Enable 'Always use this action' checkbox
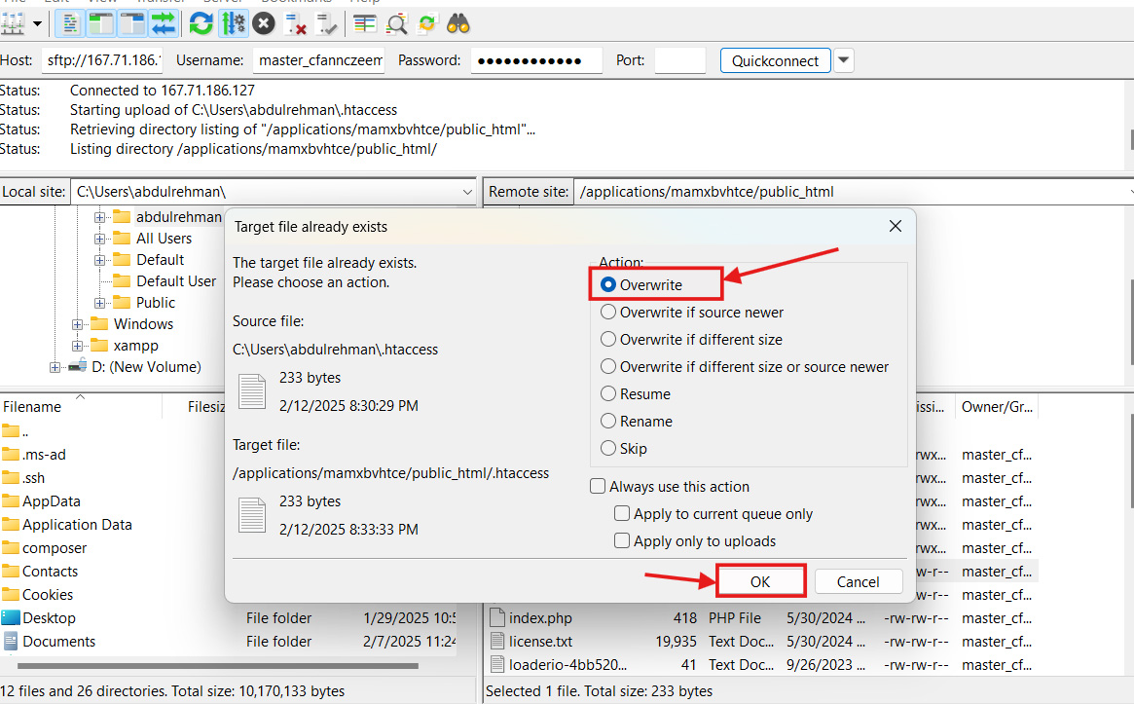The width and height of the screenshot is (1134, 704). coord(598,487)
